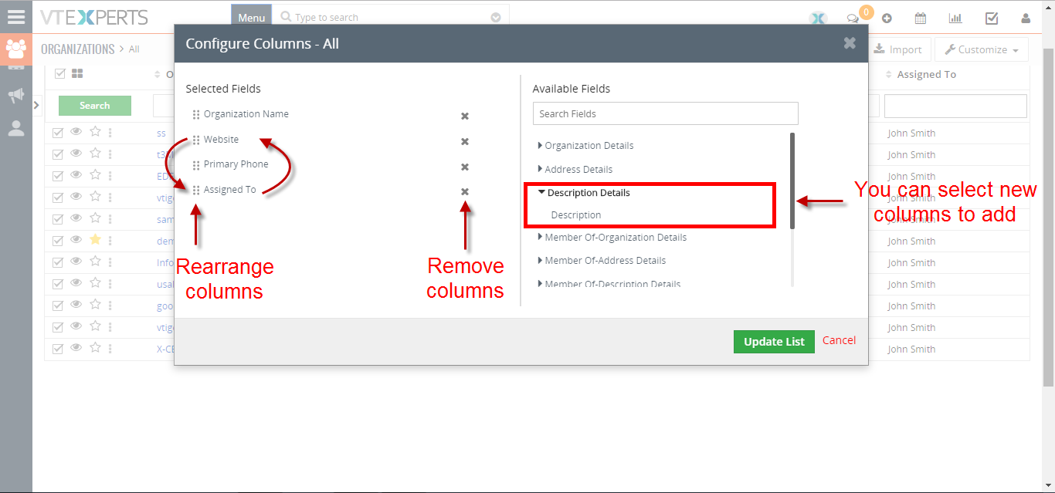Uncheck the sam row checkbox
The image size is (1055, 493).
click(58, 219)
